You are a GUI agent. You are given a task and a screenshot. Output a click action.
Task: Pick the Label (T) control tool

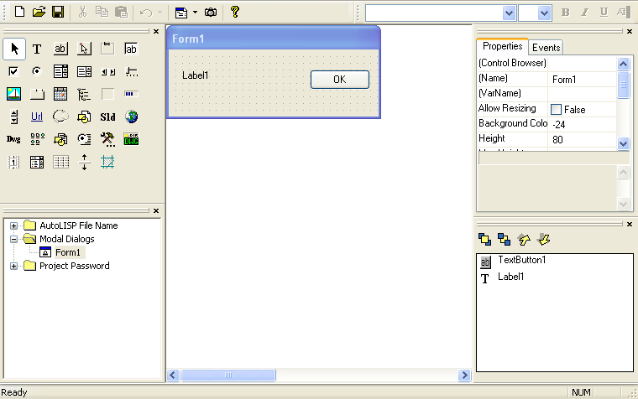(37, 49)
